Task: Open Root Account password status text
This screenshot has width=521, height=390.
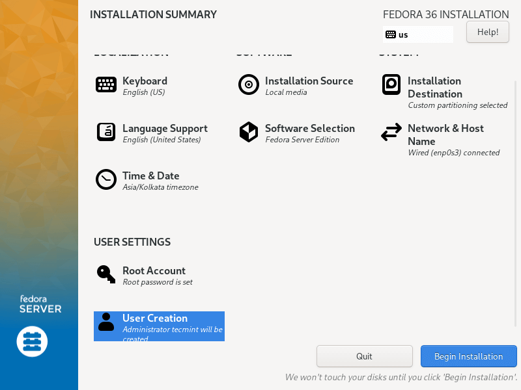Action: 158,282
